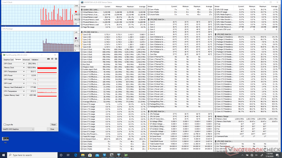Click sensor icon beside Core Max
Image resolution: width=282 pixels, height=158 pixels.
[149, 54]
